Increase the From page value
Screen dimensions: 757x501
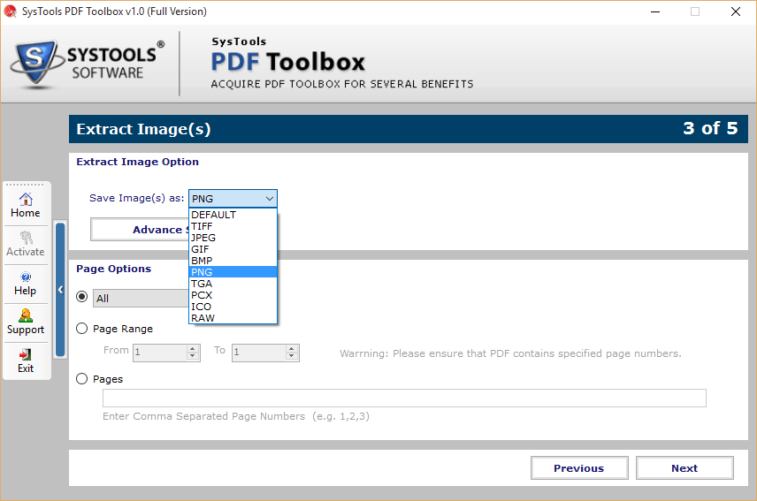pos(193,349)
